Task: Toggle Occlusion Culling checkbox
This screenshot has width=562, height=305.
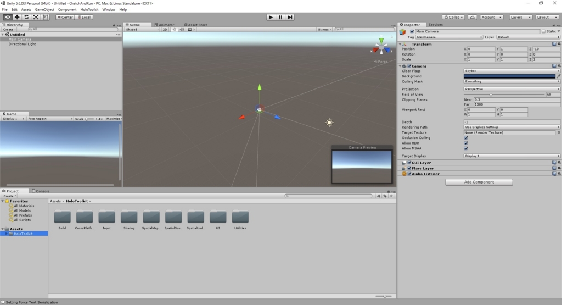Action: click(x=466, y=138)
